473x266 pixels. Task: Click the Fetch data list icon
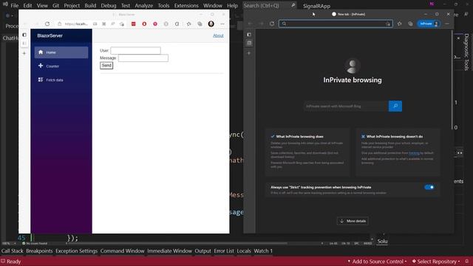tap(41, 80)
